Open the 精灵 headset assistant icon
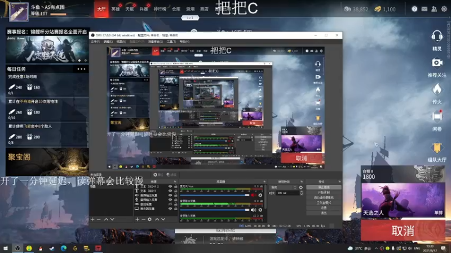The image size is (451, 253). coord(436,37)
